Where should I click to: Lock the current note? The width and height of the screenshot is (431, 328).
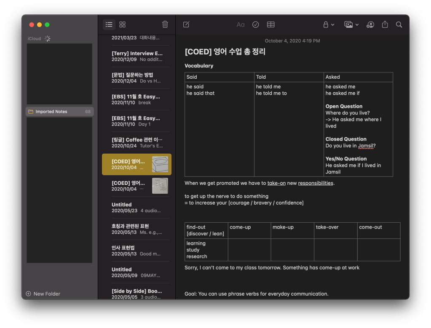click(326, 24)
